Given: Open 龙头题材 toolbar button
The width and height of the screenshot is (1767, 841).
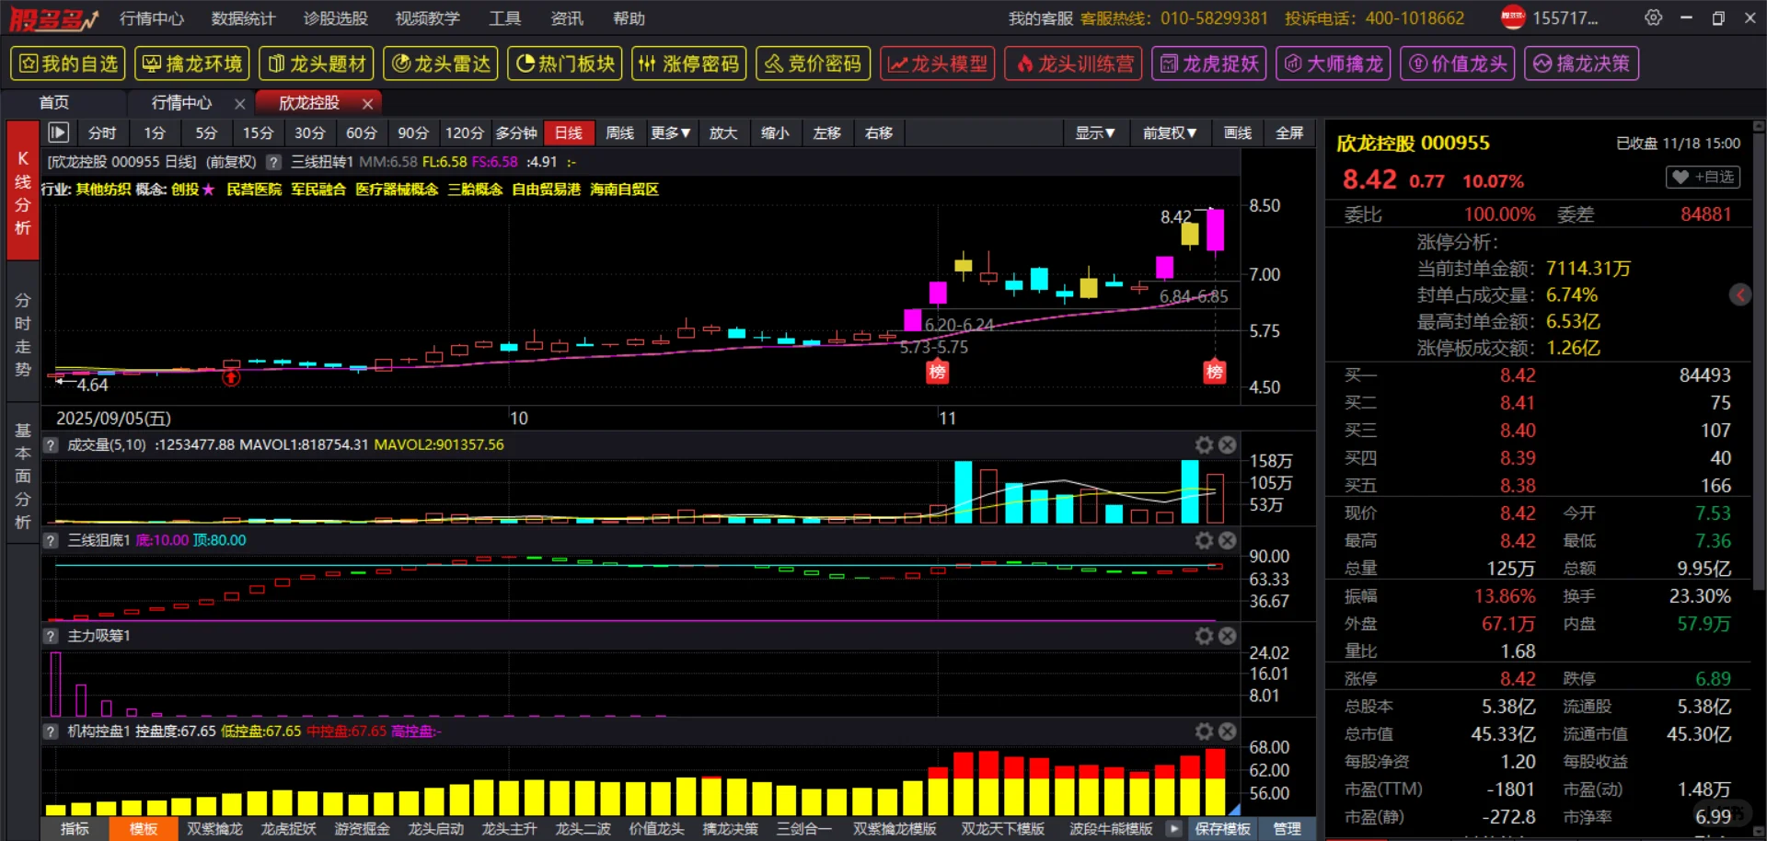Looking at the screenshot, I should click(317, 63).
